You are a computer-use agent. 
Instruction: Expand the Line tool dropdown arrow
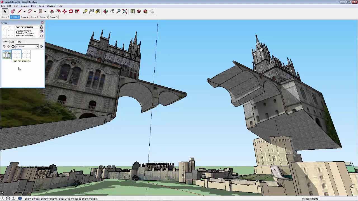(x=24, y=11)
